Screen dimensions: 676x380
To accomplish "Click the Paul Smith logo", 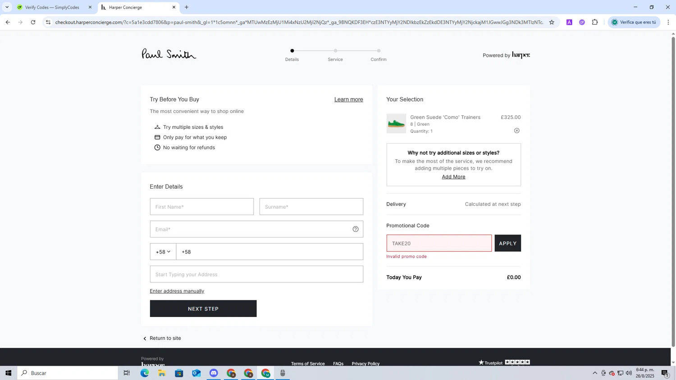I will pos(169,54).
